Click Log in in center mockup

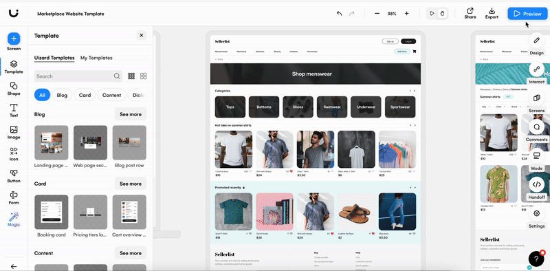pos(408,41)
